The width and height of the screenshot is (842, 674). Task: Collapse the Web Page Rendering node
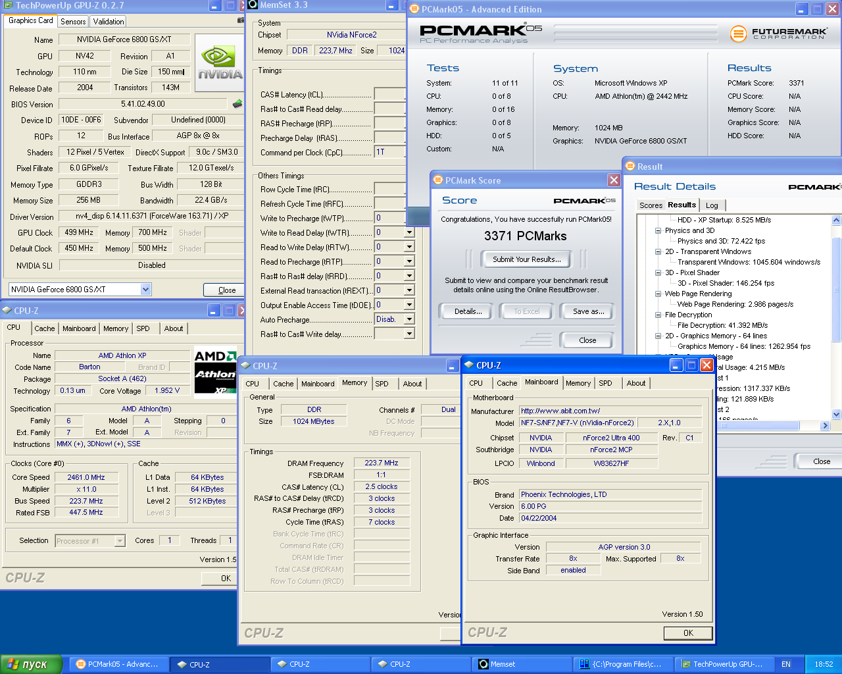[x=658, y=294]
